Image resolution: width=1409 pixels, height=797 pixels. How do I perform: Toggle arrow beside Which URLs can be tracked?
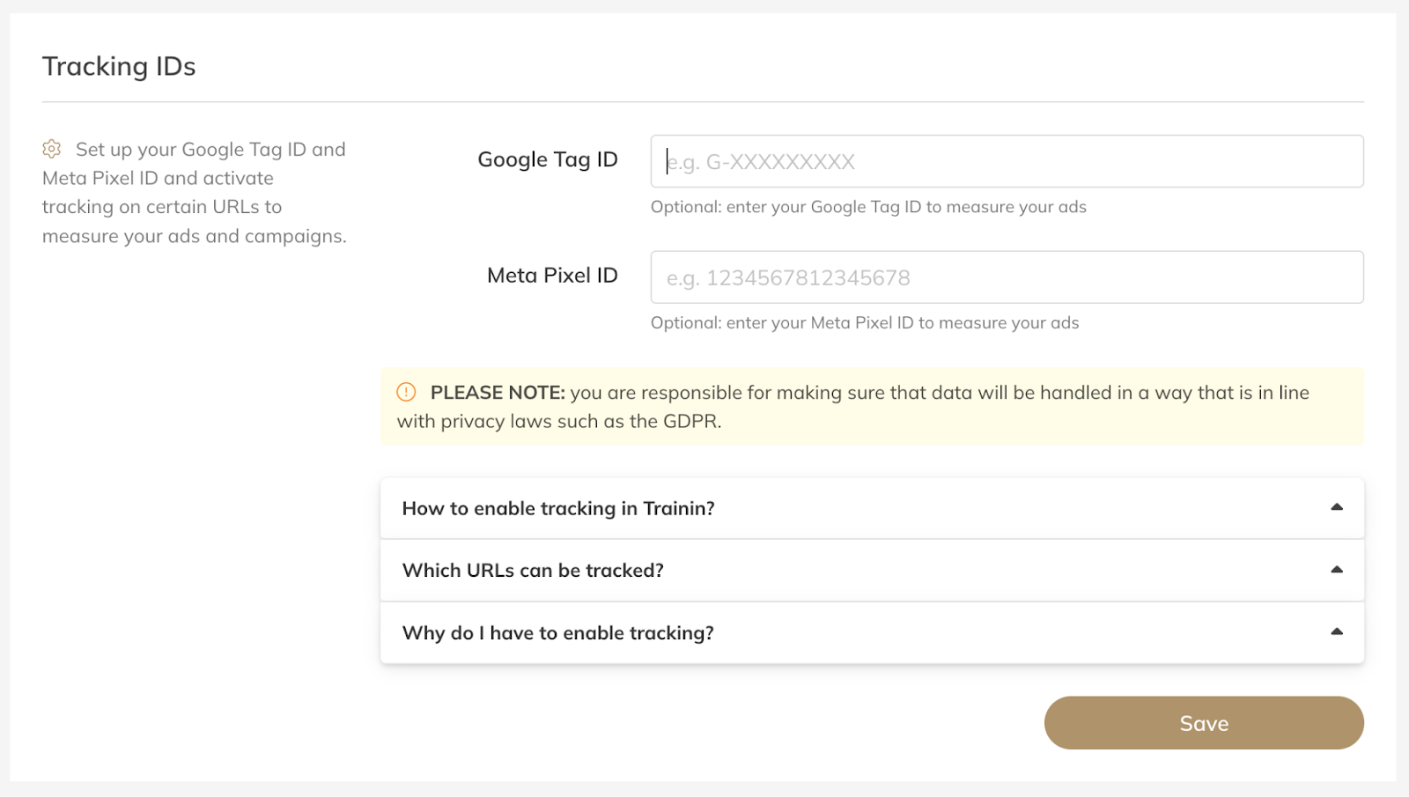point(1336,570)
